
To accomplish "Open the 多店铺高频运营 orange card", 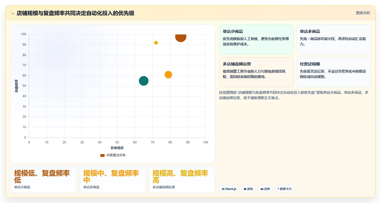I will pyautogui.click(x=256, y=72).
